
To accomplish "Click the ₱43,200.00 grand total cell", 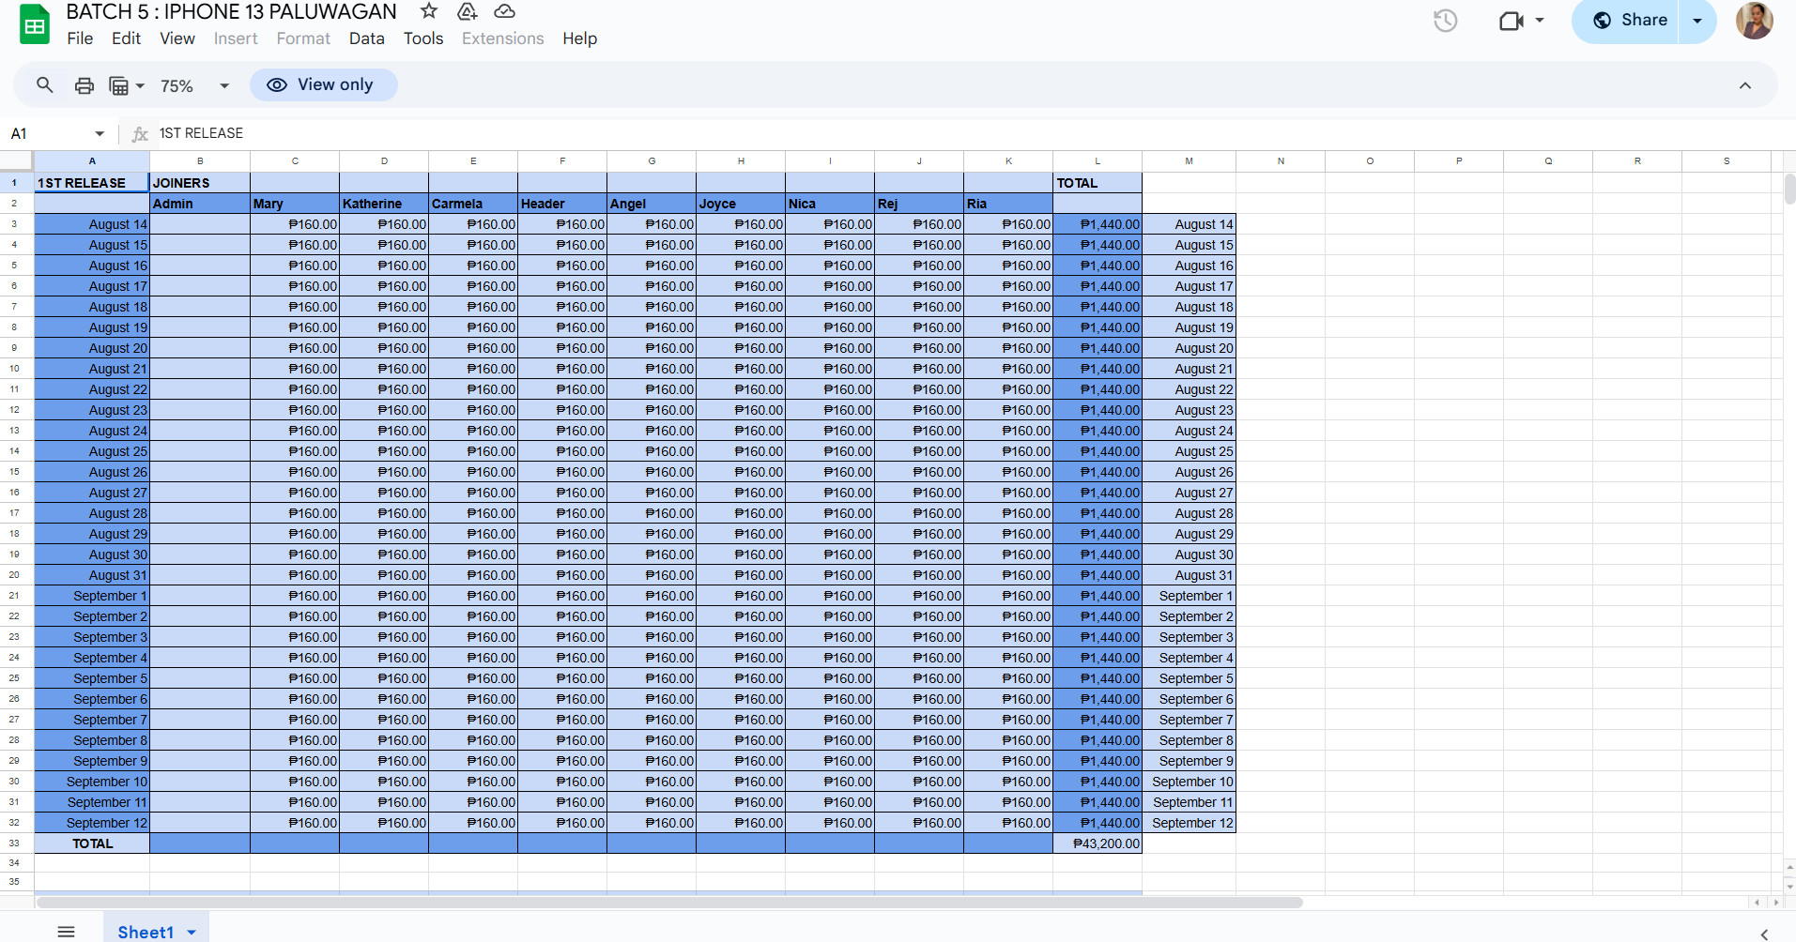I will point(1098,843).
